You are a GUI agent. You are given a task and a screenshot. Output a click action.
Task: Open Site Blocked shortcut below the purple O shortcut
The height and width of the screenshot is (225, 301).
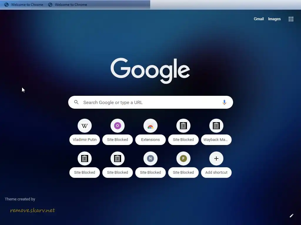click(x=118, y=165)
